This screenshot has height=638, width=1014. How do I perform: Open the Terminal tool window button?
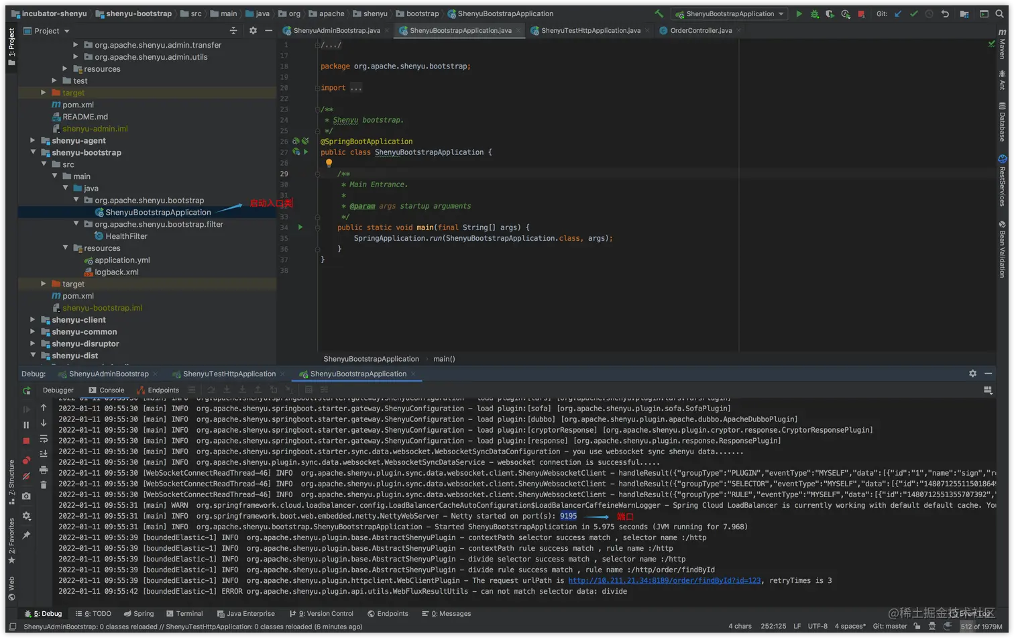184,614
